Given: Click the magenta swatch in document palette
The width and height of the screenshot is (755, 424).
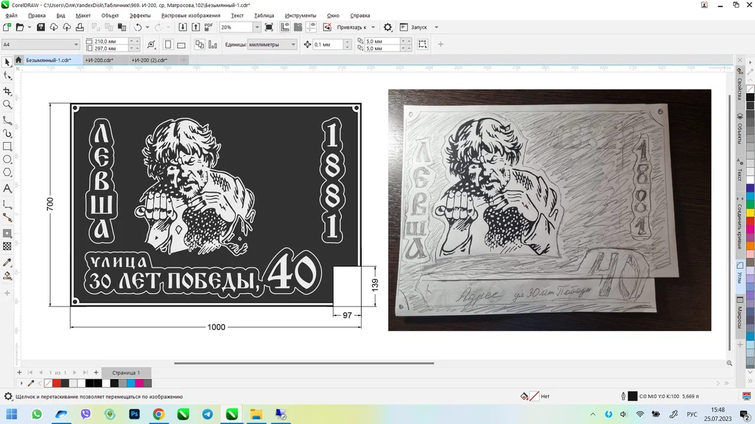Looking at the screenshot, I should 139,383.
